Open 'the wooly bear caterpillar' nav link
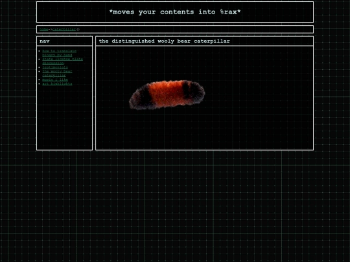The width and height of the screenshot is (350, 262). 57,73
